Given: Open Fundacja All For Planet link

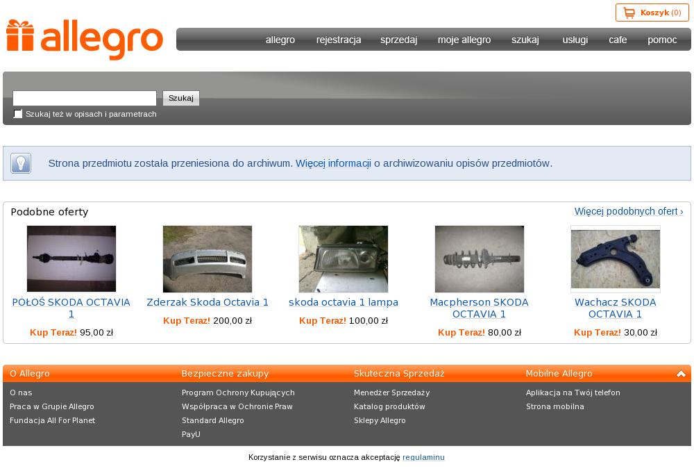Looking at the screenshot, I should 52,420.
